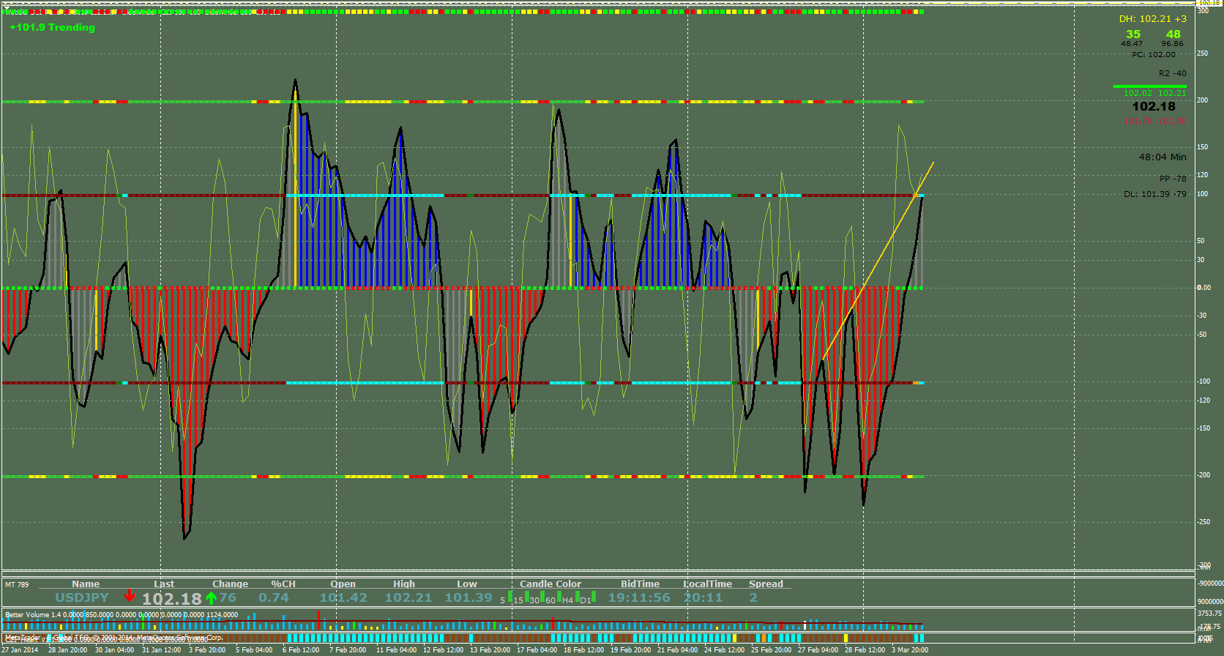Click the 11 Feb 04:00 time axis marker

click(x=396, y=649)
